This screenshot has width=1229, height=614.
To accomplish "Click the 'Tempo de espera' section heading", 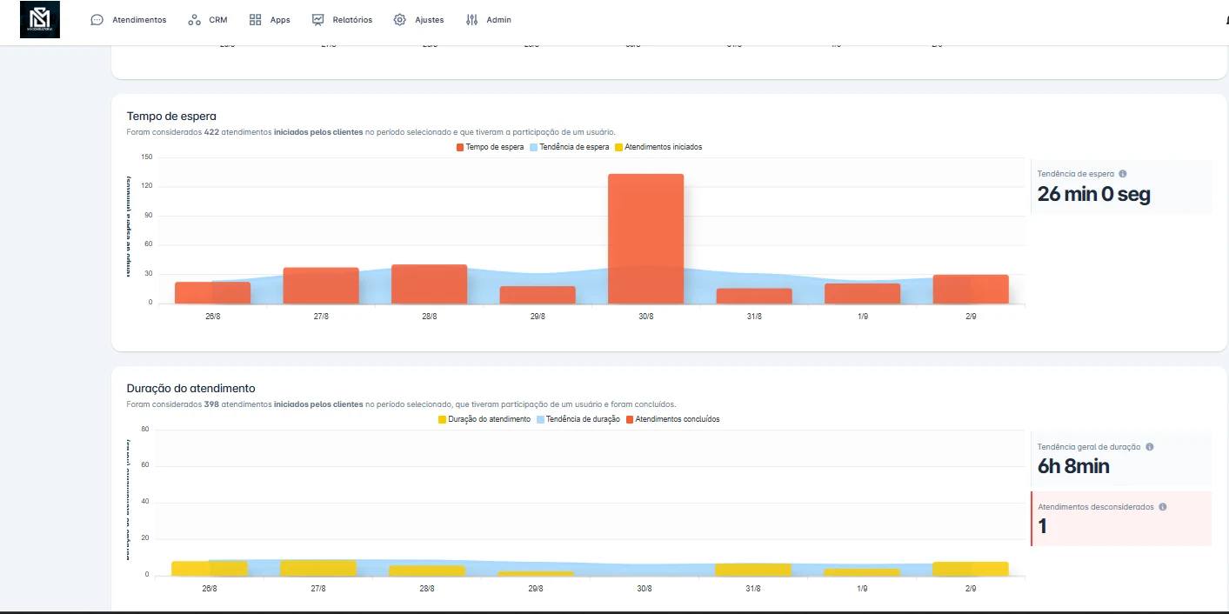I will (x=171, y=116).
